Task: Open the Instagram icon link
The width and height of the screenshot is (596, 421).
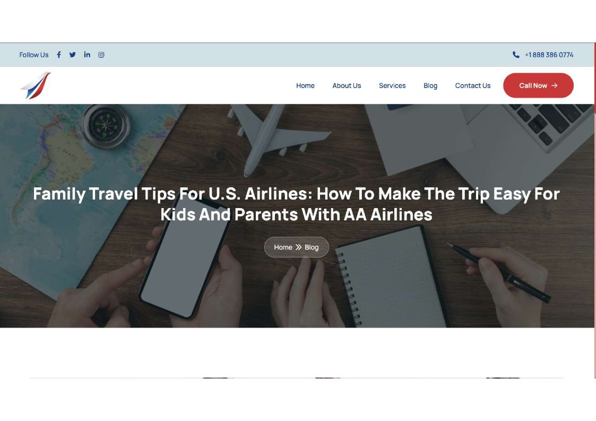Action: (x=101, y=55)
